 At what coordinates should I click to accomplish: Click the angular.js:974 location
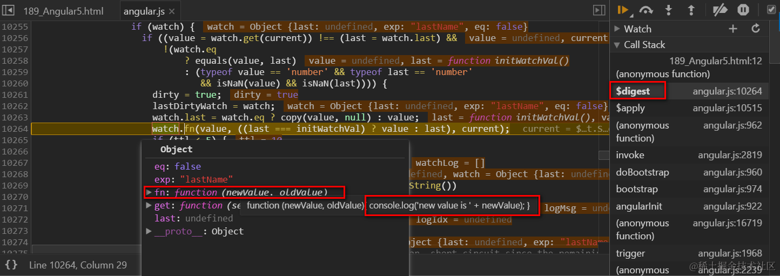point(732,189)
